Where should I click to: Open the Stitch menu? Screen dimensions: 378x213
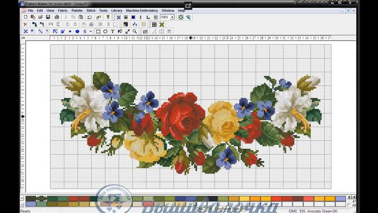pyautogui.click(x=91, y=11)
